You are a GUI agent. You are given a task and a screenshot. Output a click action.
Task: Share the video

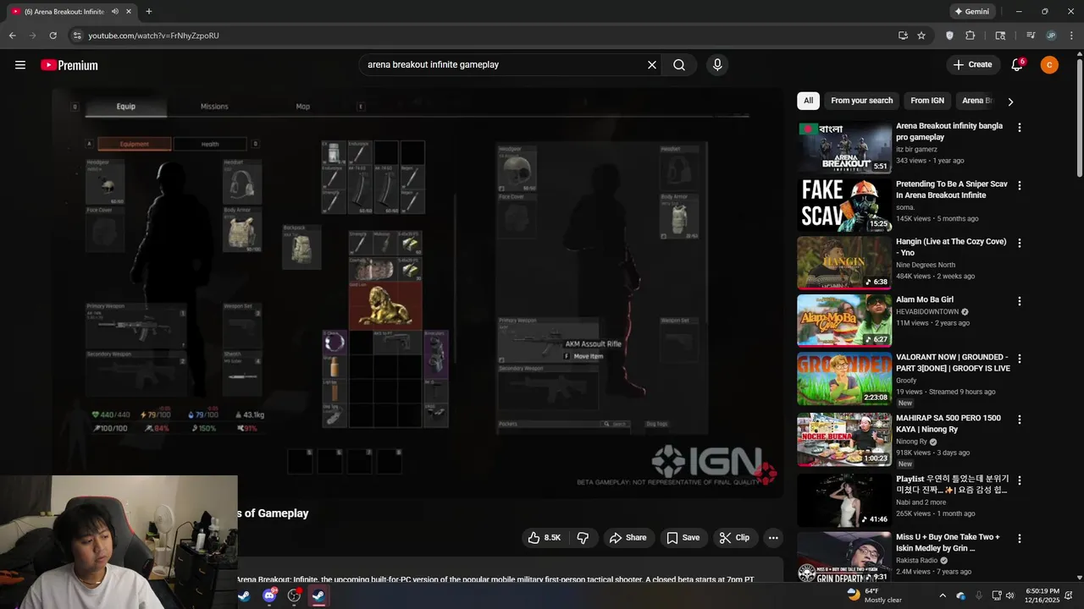pos(628,538)
